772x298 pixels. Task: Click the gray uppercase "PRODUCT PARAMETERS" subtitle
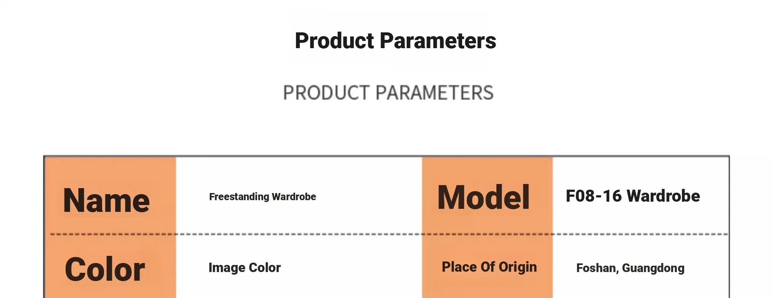(388, 93)
